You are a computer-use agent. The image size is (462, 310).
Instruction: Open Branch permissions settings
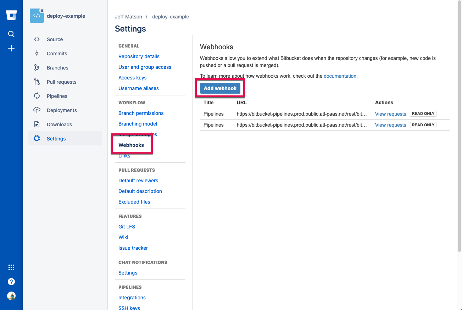pyautogui.click(x=141, y=113)
